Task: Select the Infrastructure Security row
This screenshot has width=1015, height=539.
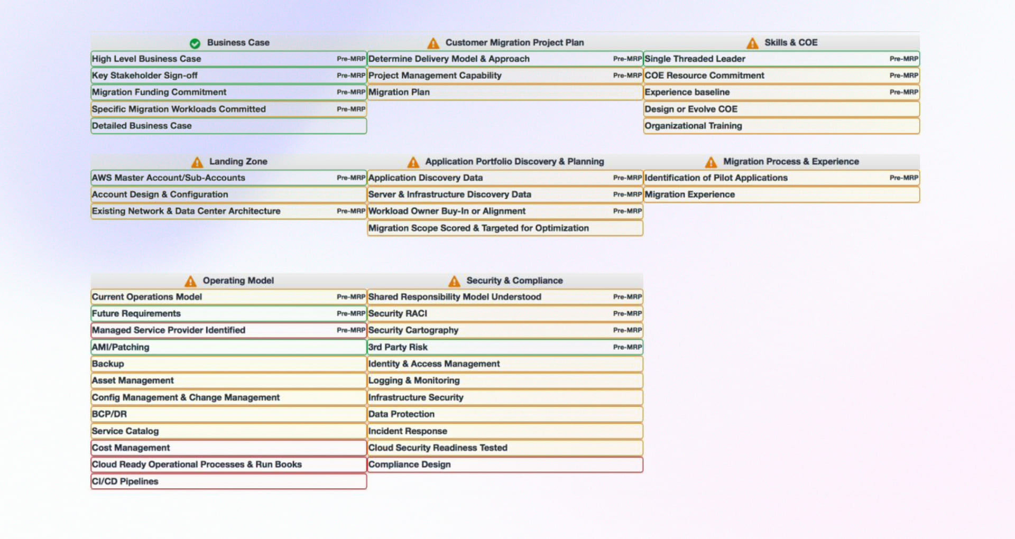Action: coord(505,397)
